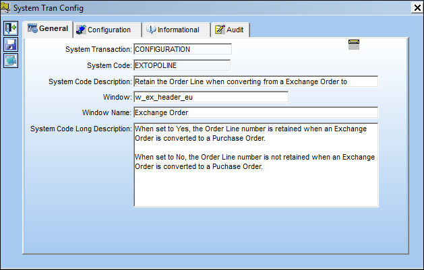Screen dimensions: 424x270
Task: Click the Informational tab info icon
Action: tap(151, 30)
